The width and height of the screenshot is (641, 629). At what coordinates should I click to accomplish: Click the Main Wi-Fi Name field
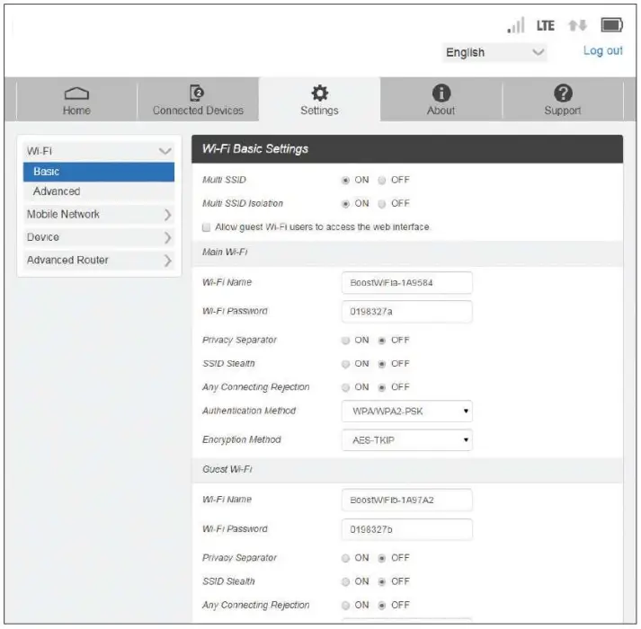(406, 282)
